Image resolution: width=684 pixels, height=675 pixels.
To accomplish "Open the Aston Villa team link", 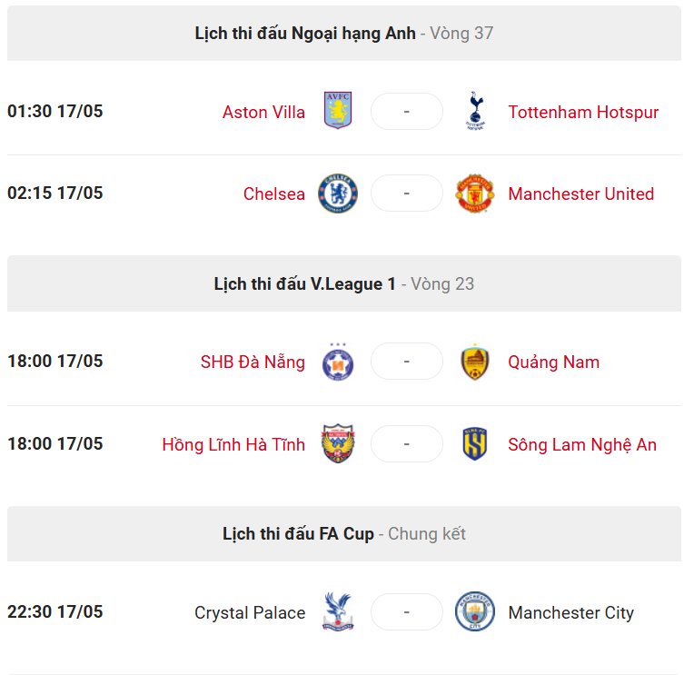I will (x=263, y=112).
